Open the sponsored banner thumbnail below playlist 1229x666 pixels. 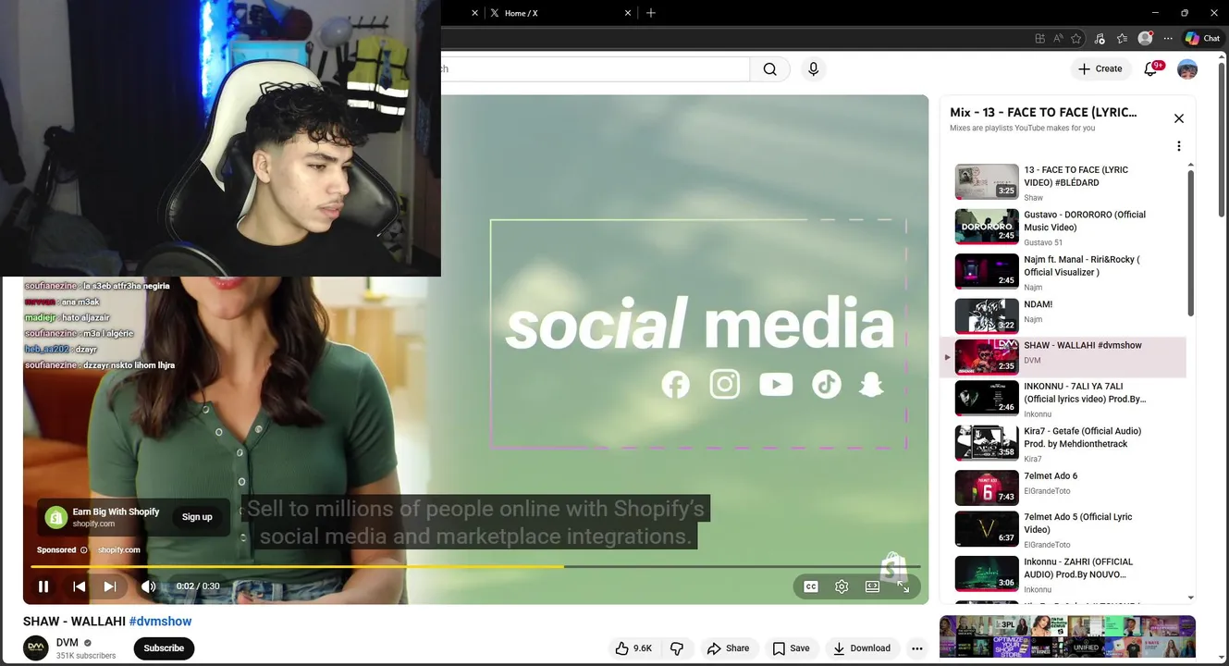(1067, 636)
